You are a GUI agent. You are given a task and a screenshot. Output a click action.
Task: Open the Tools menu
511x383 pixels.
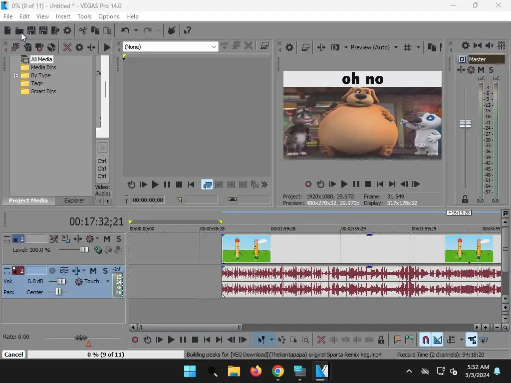click(x=84, y=16)
